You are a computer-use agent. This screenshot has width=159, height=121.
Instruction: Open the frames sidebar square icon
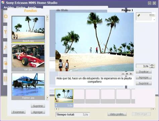(x=6, y=16)
